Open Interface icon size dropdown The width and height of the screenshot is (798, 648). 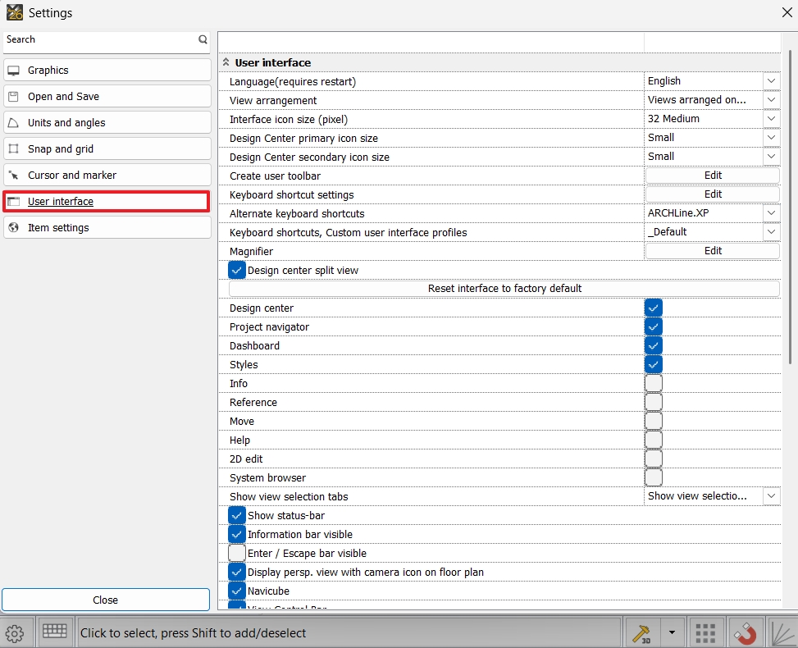pyautogui.click(x=771, y=119)
